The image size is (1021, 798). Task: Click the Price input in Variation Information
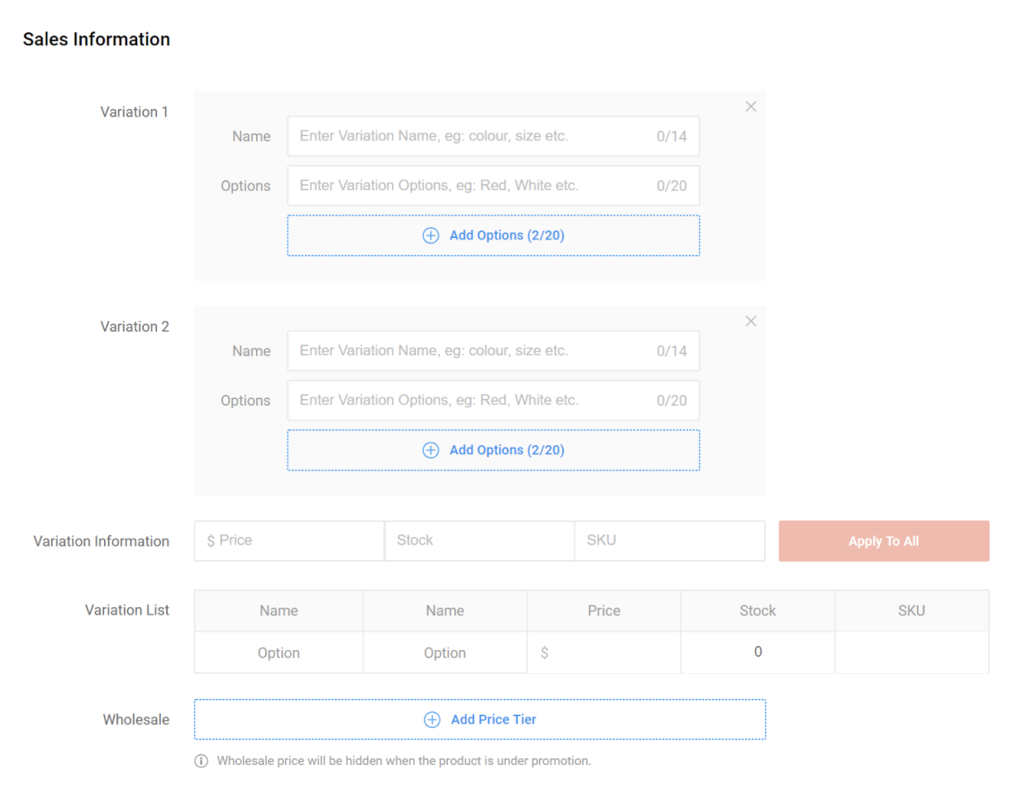[288, 540]
